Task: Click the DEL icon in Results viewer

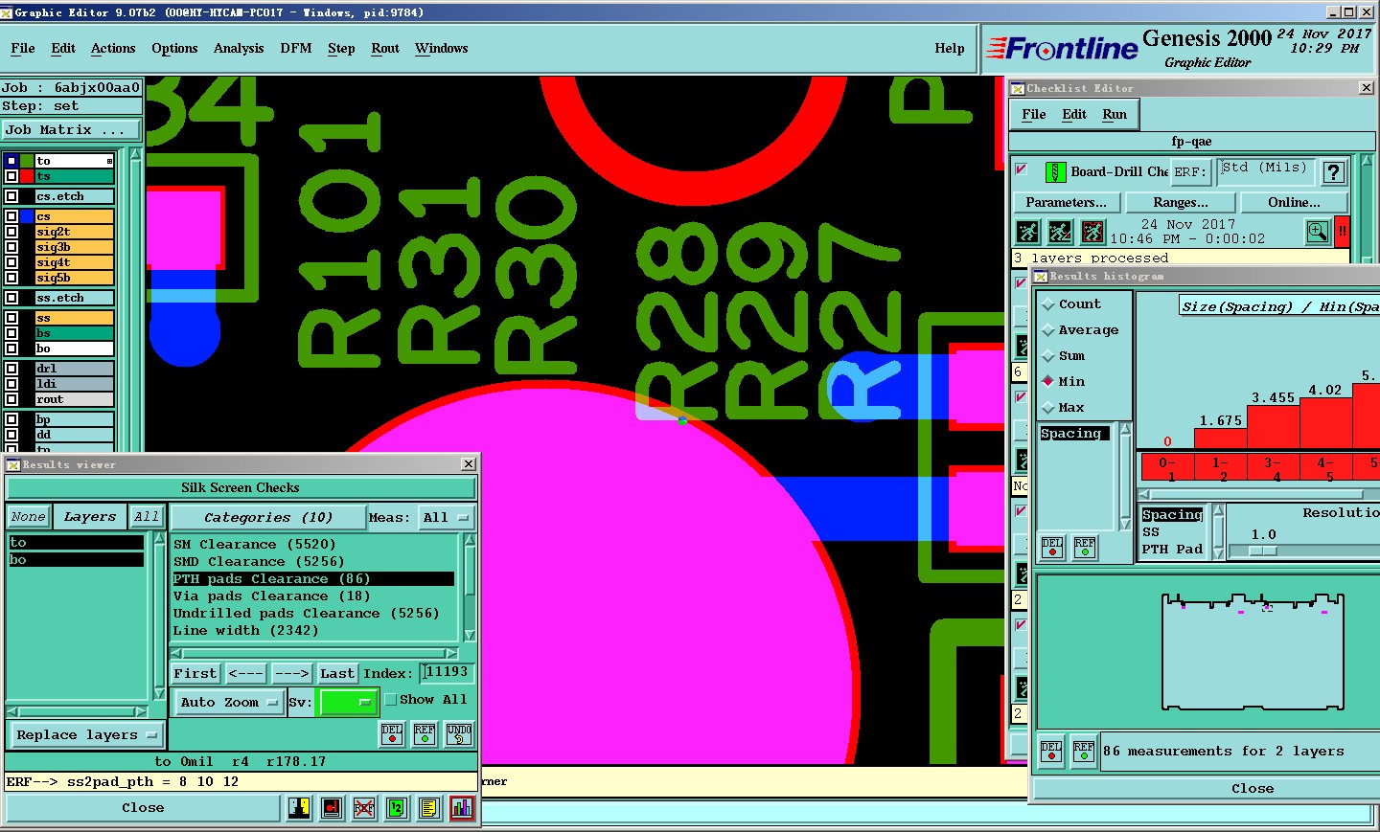Action: [392, 734]
